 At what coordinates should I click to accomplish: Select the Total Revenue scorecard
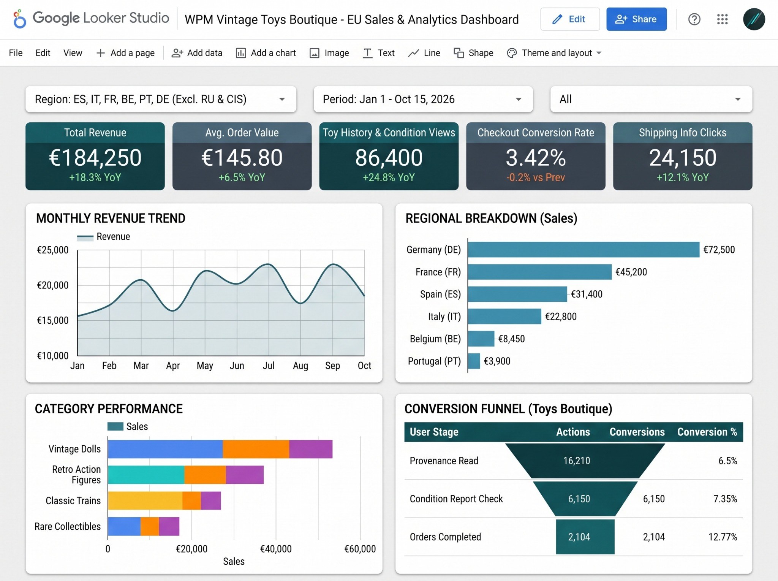pos(95,156)
